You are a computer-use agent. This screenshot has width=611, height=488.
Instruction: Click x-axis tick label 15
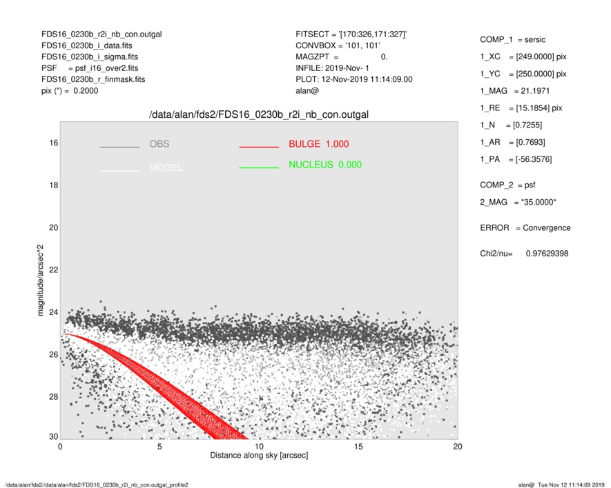click(x=358, y=447)
